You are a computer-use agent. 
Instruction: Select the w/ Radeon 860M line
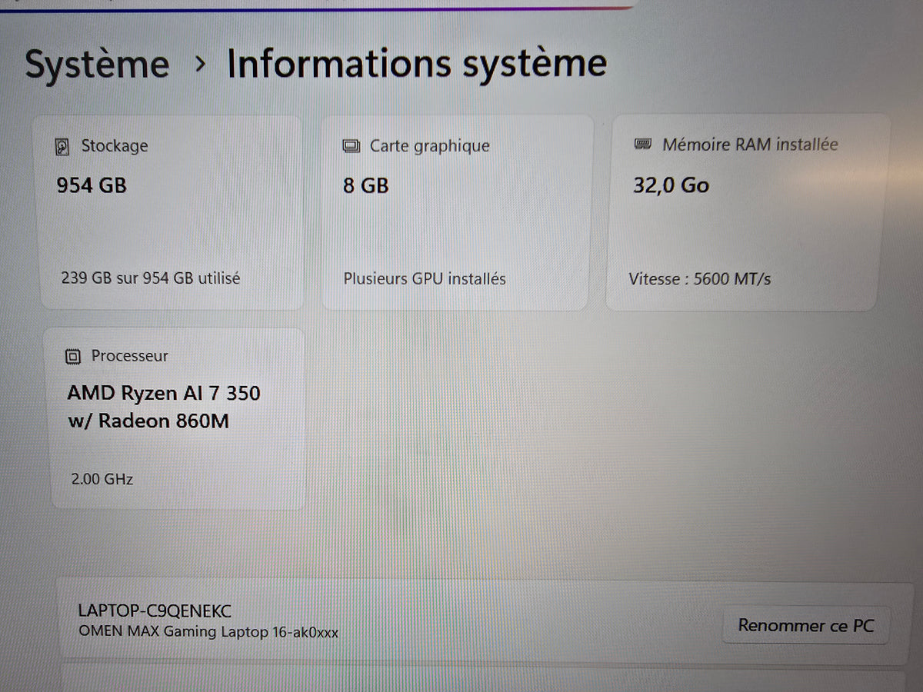tap(148, 421)
